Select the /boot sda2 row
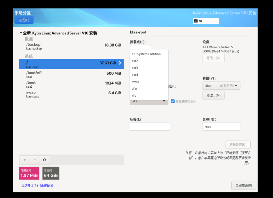 pyautogui.click(x=71, y=84)
